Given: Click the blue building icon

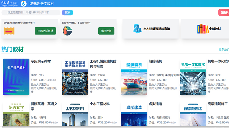Looking at the screenshot, I should point(137,29).
